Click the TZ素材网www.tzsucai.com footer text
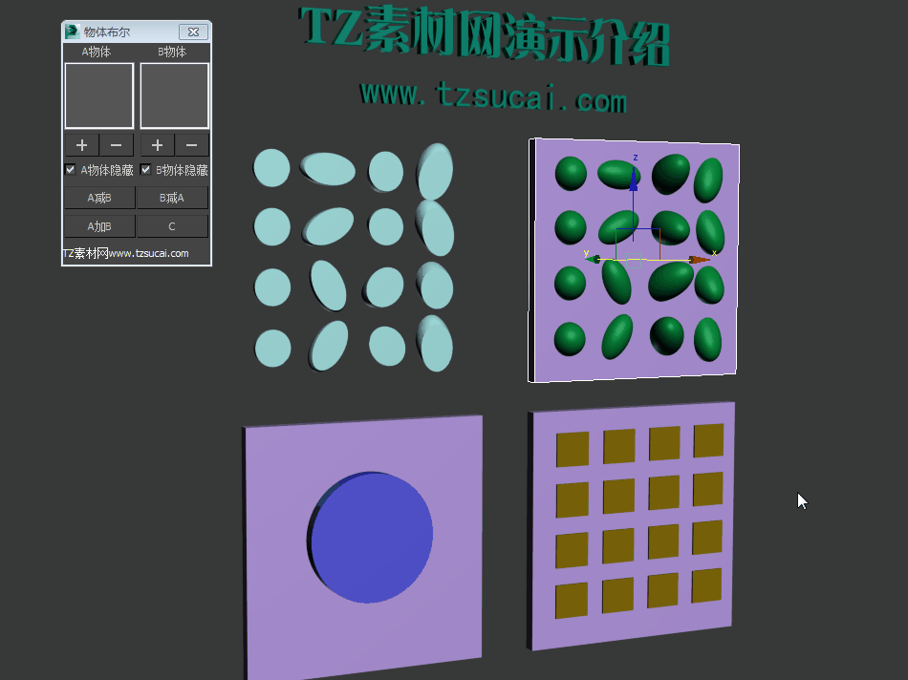Viewport: 908px width, 680px height. (125, 253)
